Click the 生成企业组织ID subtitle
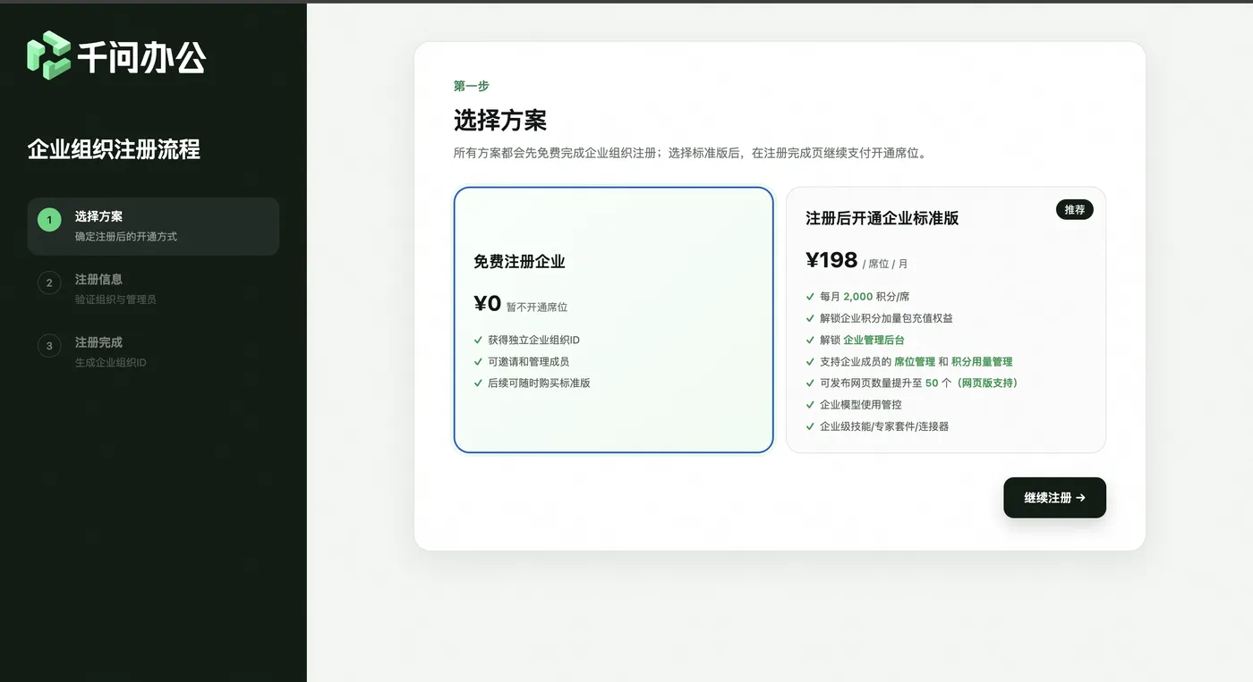 click(x=111, y=362)
